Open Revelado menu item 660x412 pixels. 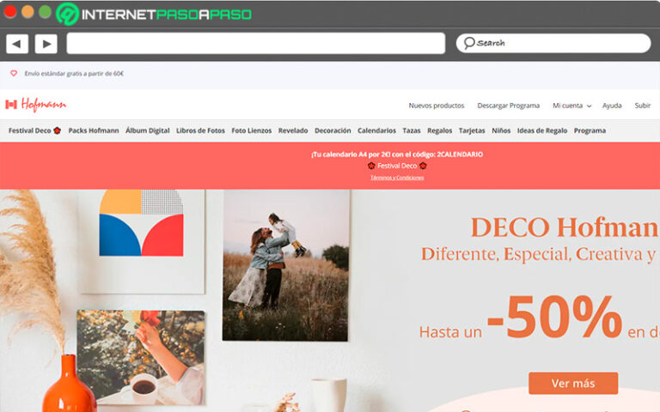click(x=293, y=130)
